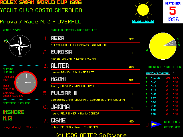183x137 pixels.
Task: Click the D: PMS statistics row
Action: click(x=162, y=90)
